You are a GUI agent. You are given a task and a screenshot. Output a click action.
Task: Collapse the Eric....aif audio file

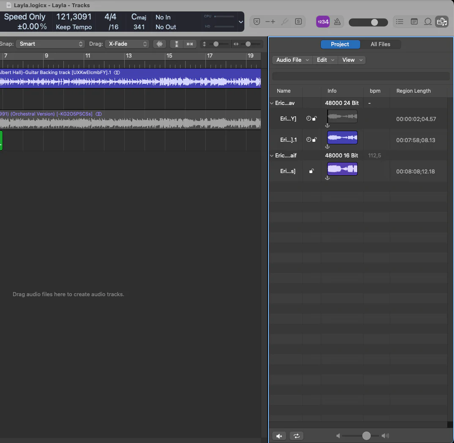pyautogui.click(x=271, y=156)
